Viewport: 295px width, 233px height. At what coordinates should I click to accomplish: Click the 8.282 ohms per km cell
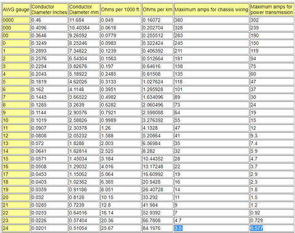(x=157, y=151)
